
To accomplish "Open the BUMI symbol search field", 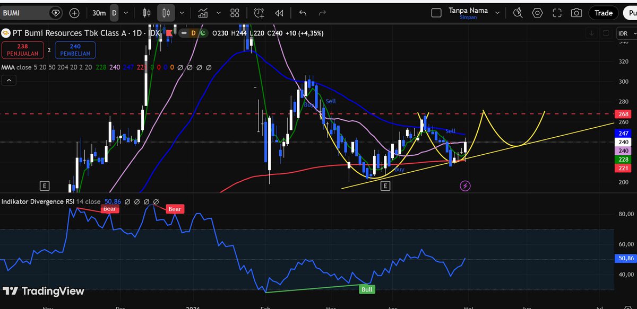I will tap(32, 13).
